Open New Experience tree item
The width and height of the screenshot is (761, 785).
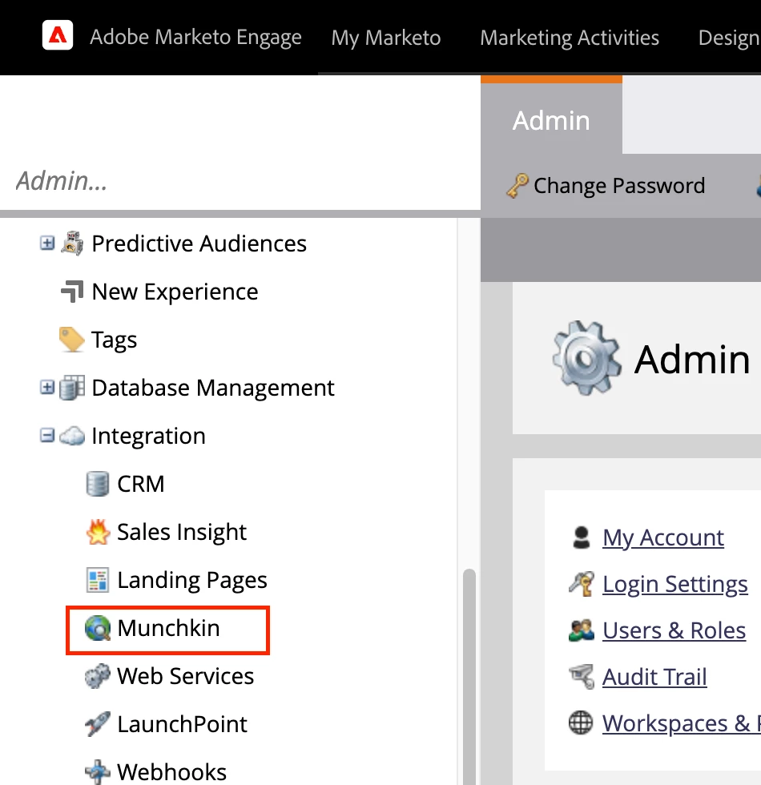[175, 292]
